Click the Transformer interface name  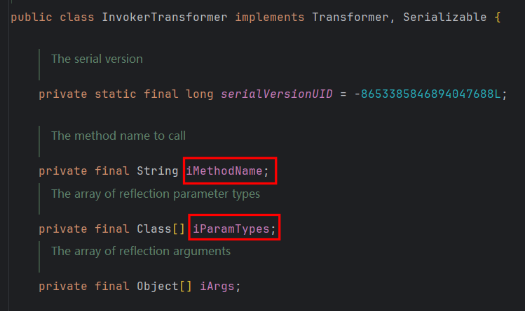[x=347, y=17]
